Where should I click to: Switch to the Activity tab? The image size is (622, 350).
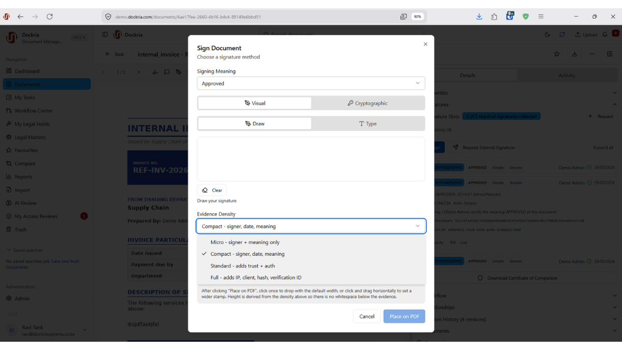567,75
